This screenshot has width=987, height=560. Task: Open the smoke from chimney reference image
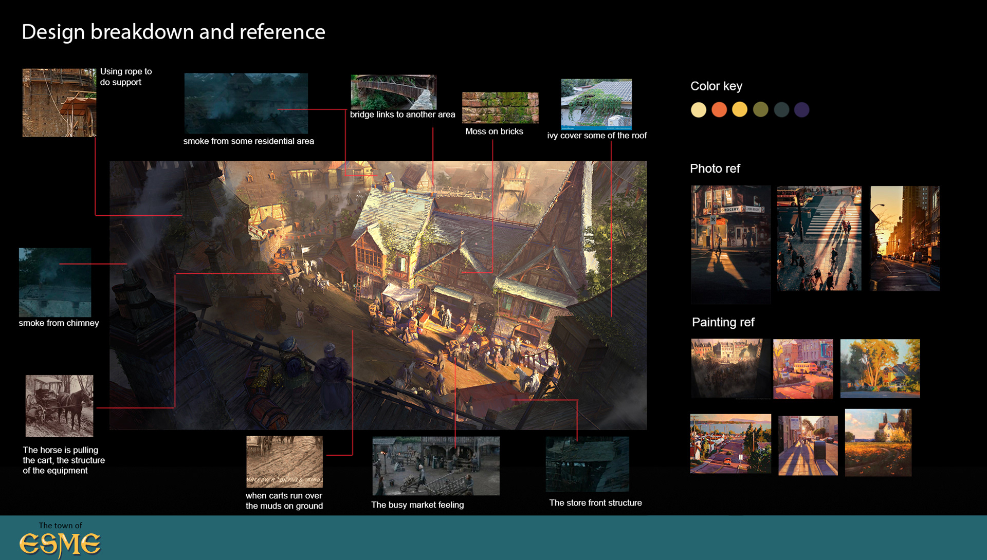point(55,282)
